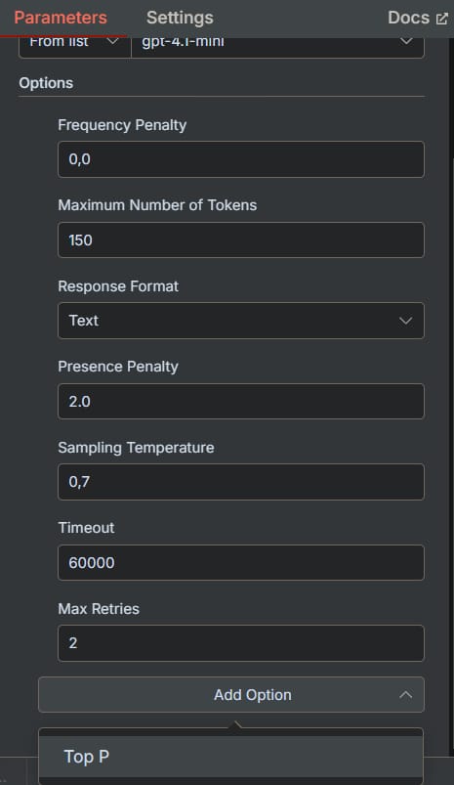
Task: Click the Options section heading
Action: click(46, 83)
